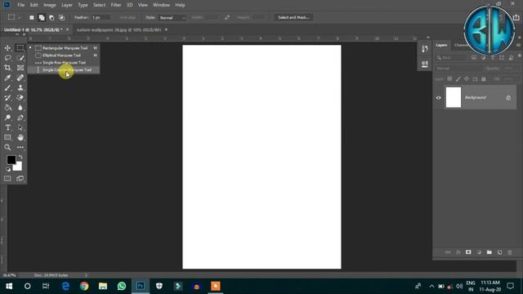Open the Filter menu
The height and width of the screenshot is (294, 523).
click(116, 5)
